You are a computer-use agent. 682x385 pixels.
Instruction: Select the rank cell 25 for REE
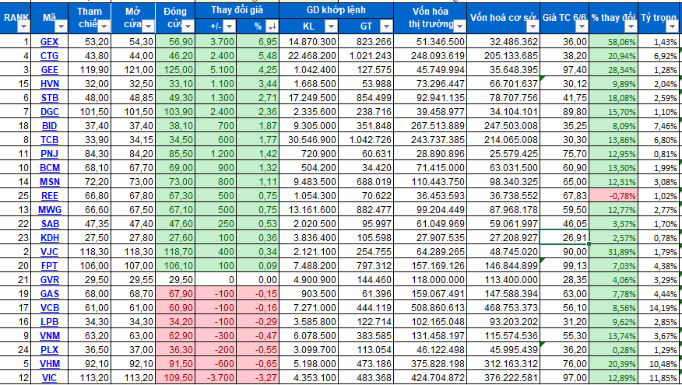[x=16, y=196]
